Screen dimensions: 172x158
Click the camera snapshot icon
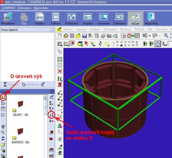coord(109,36)
